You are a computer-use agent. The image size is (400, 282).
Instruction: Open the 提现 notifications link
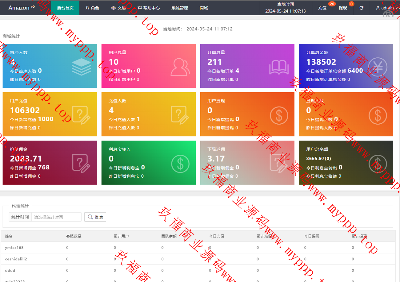coord(343,8)
